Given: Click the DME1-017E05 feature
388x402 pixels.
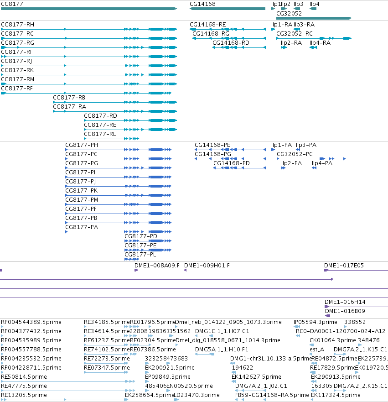Looking at the screenshot, I should pos(356,270).
